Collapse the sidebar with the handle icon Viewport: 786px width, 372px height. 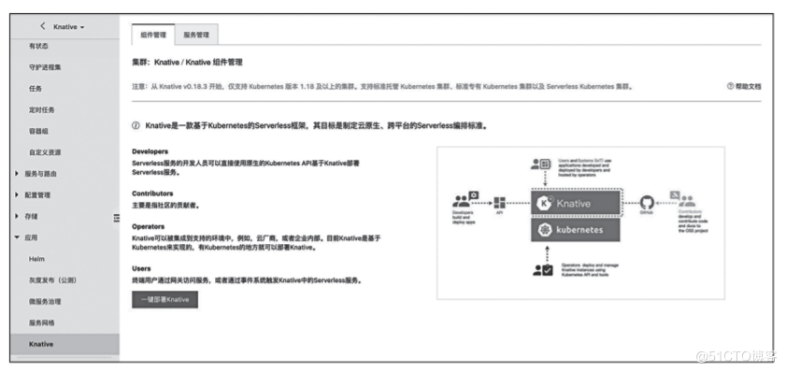click(116, 218)
